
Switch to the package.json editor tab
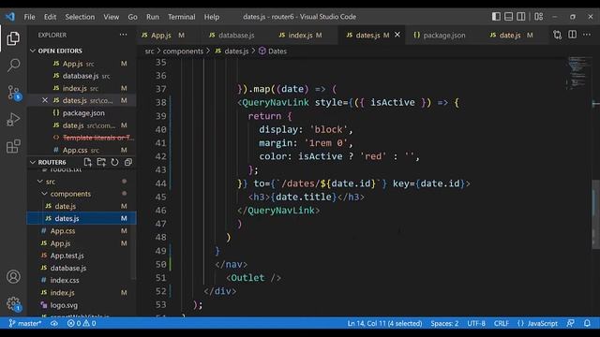443,36
